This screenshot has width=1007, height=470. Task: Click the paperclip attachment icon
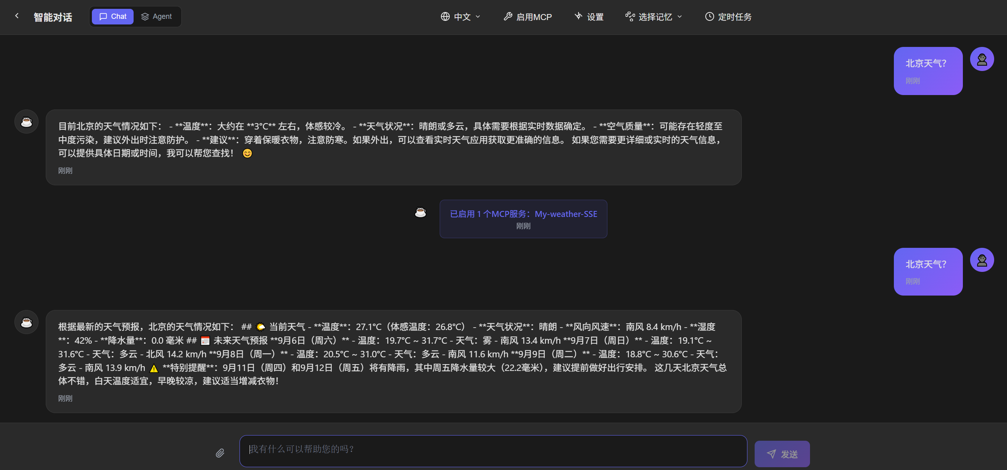pos(220,453)
